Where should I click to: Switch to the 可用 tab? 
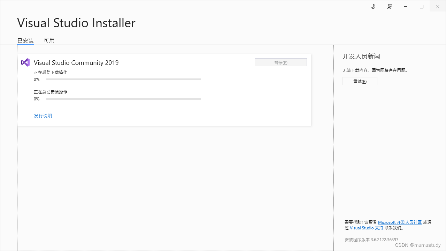49,40
